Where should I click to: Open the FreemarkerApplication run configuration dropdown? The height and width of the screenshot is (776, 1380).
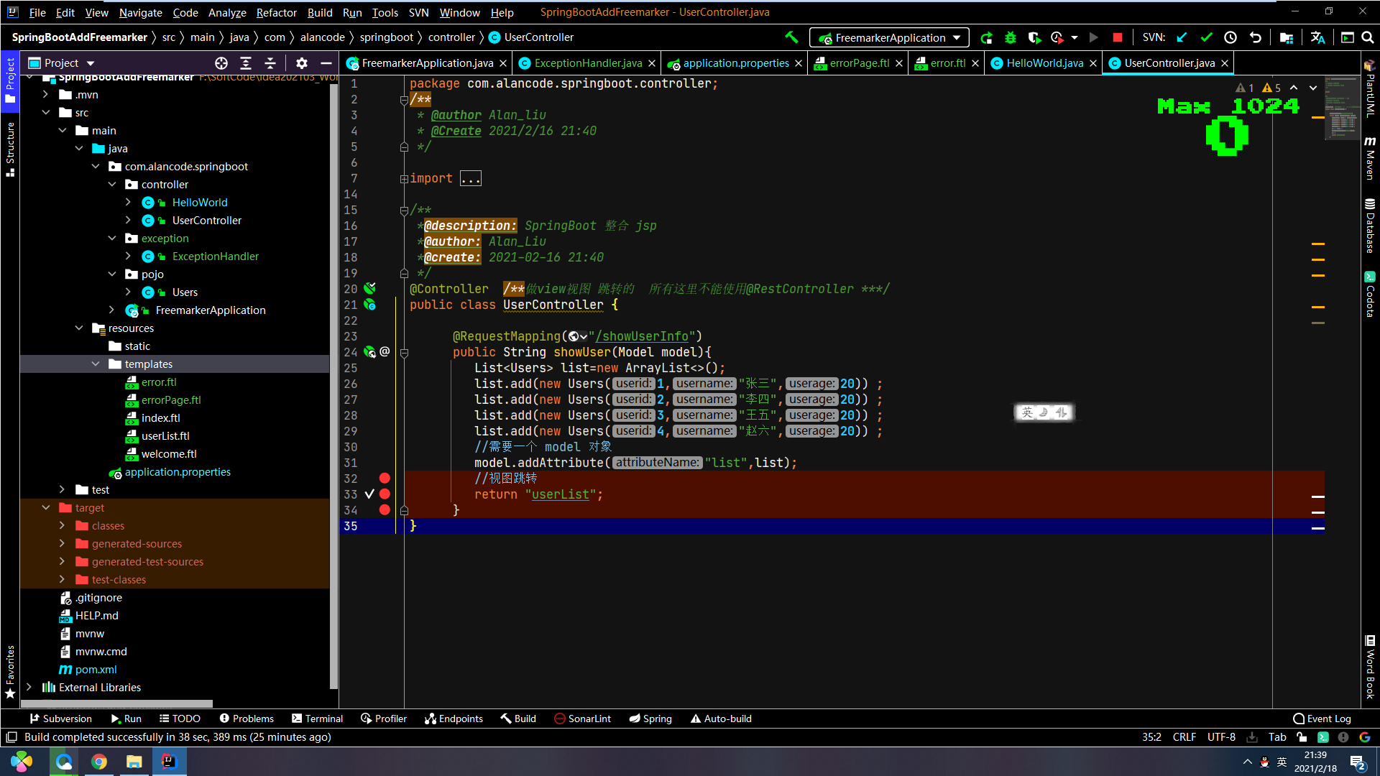point(889,37)
